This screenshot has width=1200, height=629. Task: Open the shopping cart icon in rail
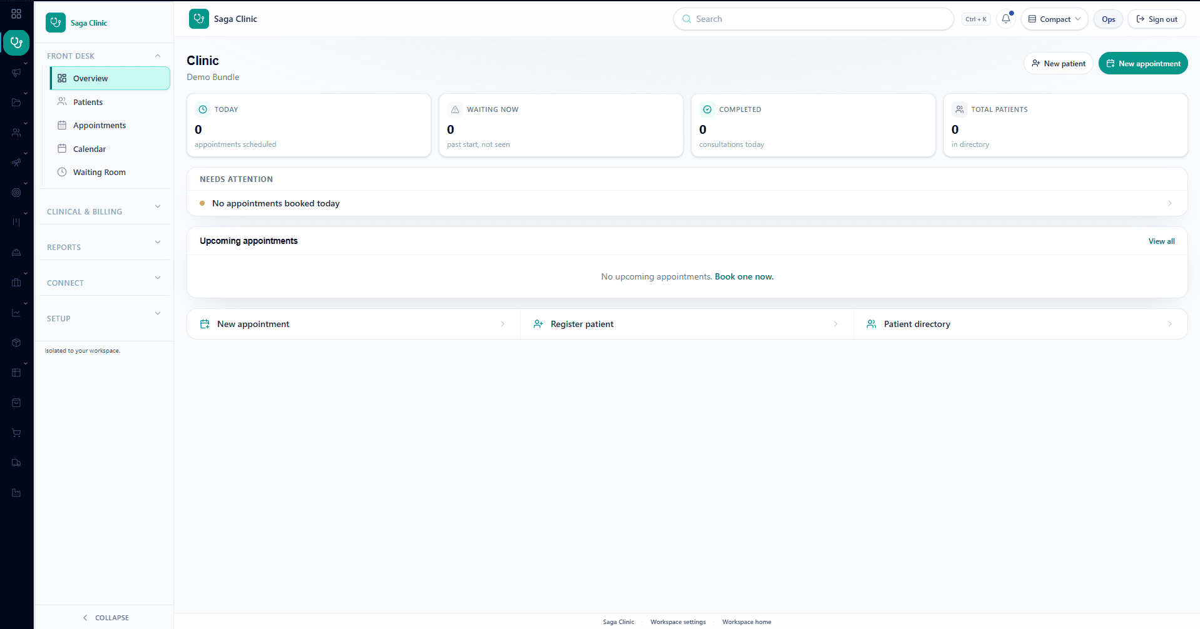[16, 433]
